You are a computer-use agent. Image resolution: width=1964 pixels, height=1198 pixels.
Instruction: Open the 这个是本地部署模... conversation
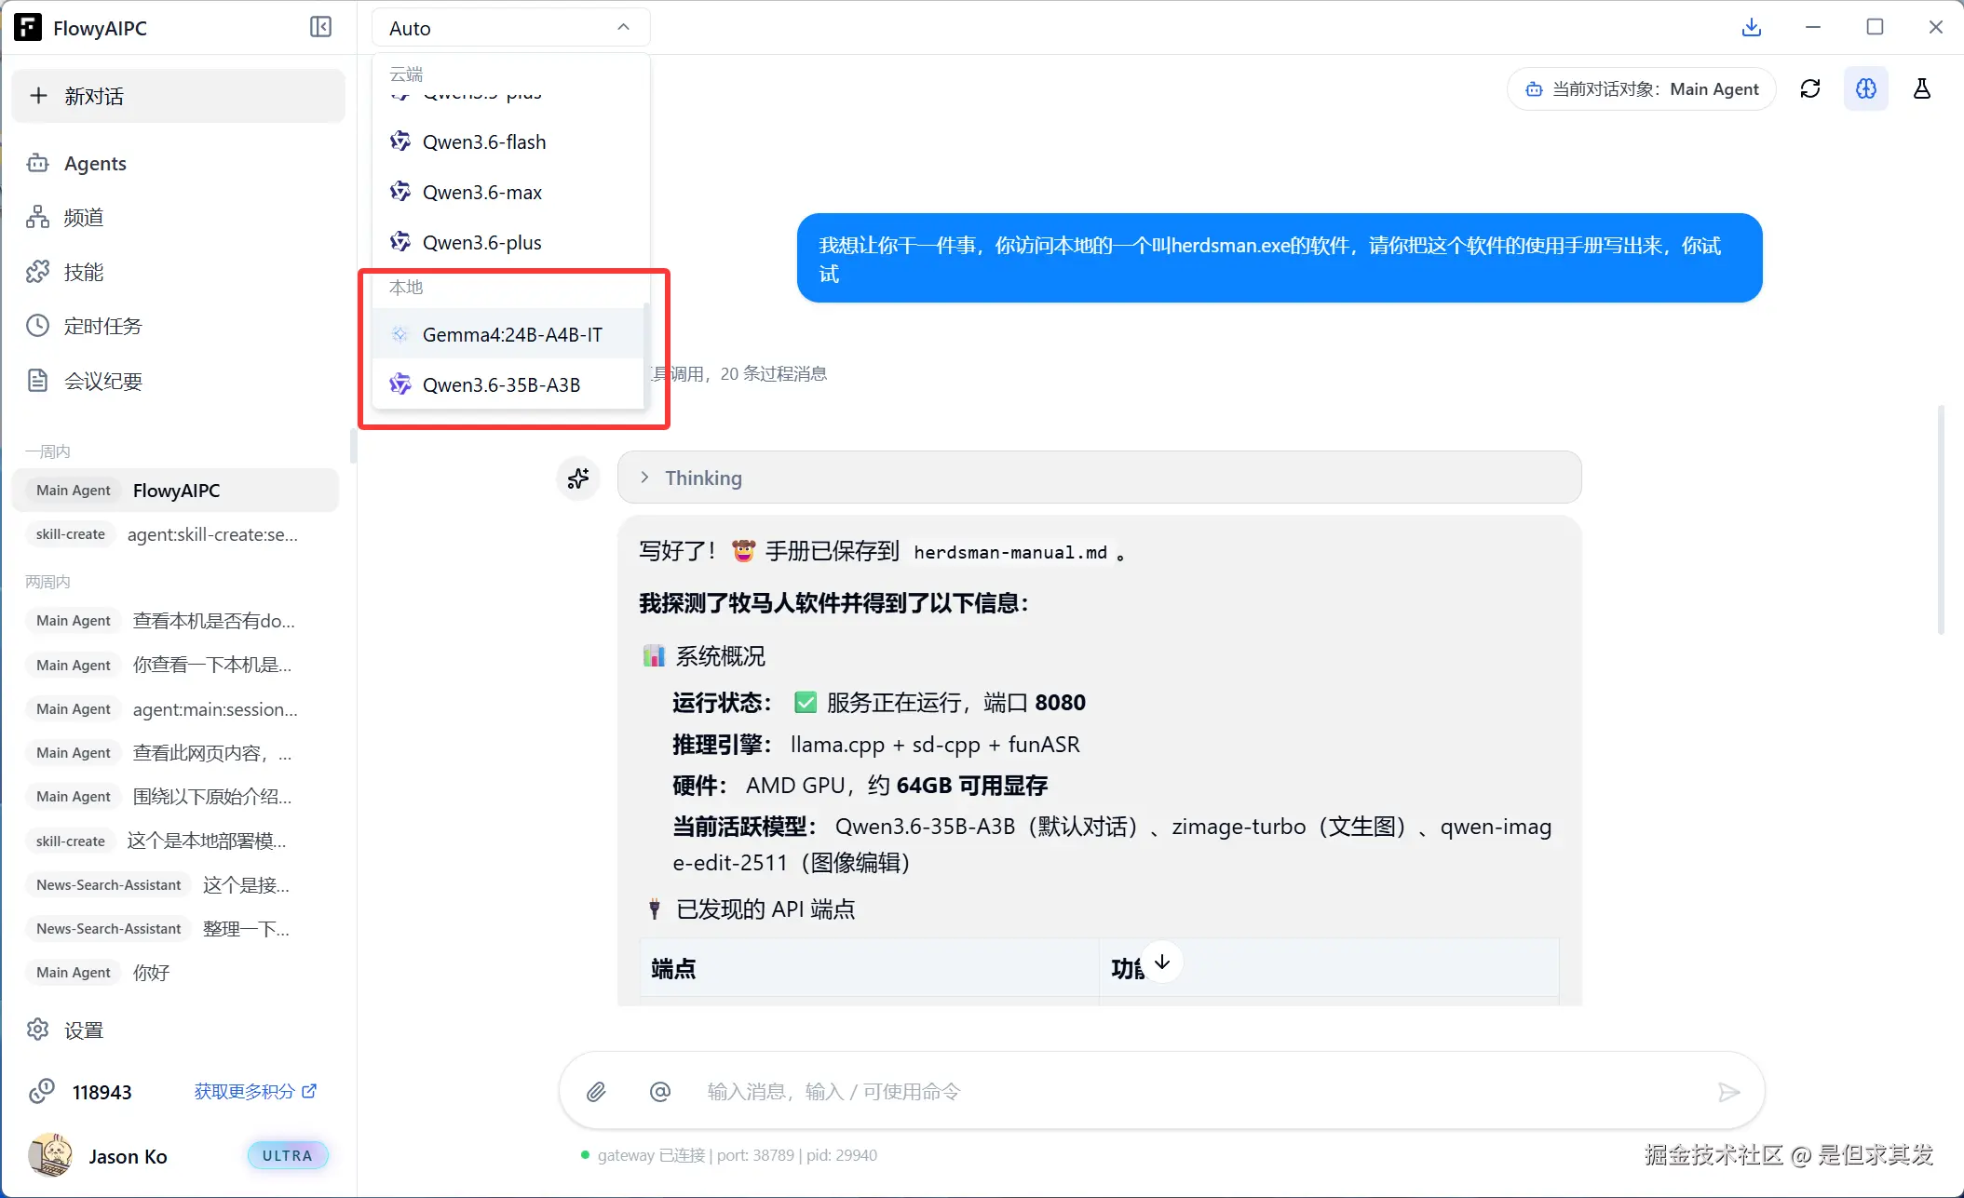pyautogui.click(x=176, y=841)
